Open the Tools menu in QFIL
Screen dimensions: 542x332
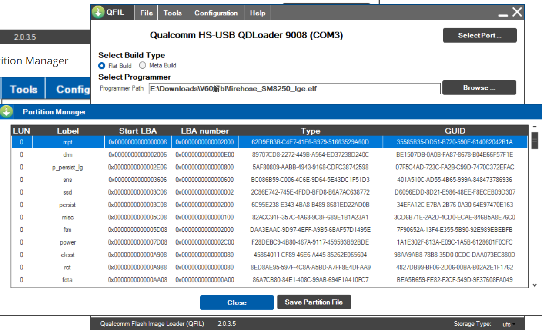point(172,13)
